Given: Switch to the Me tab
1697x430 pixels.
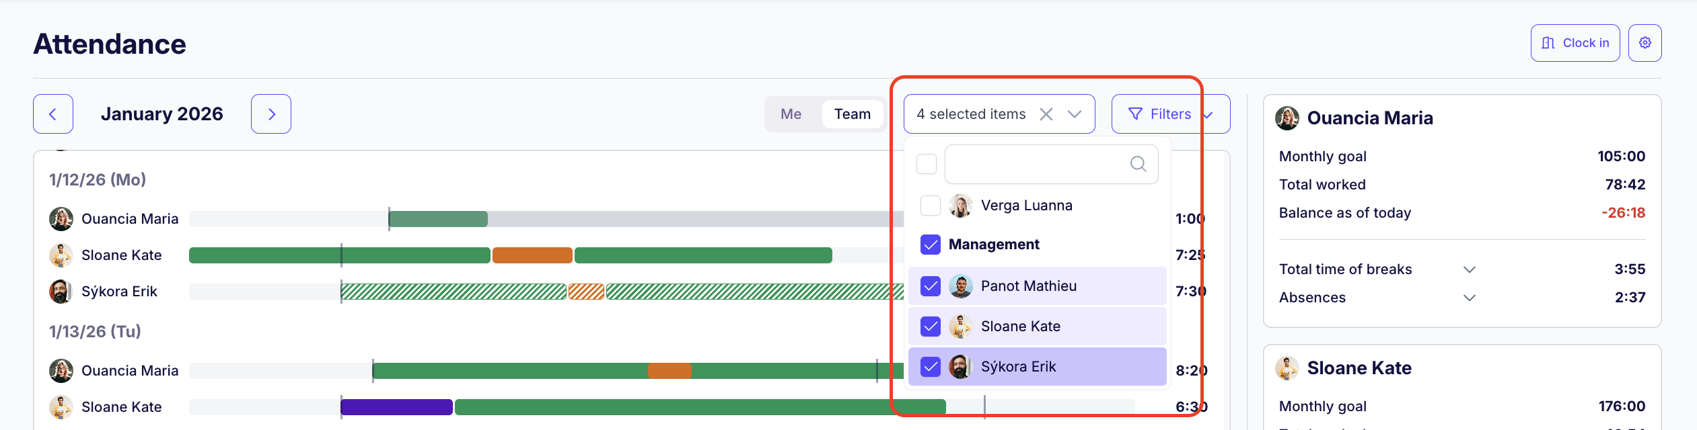Looking at the screenshot, I should point(791,114).
